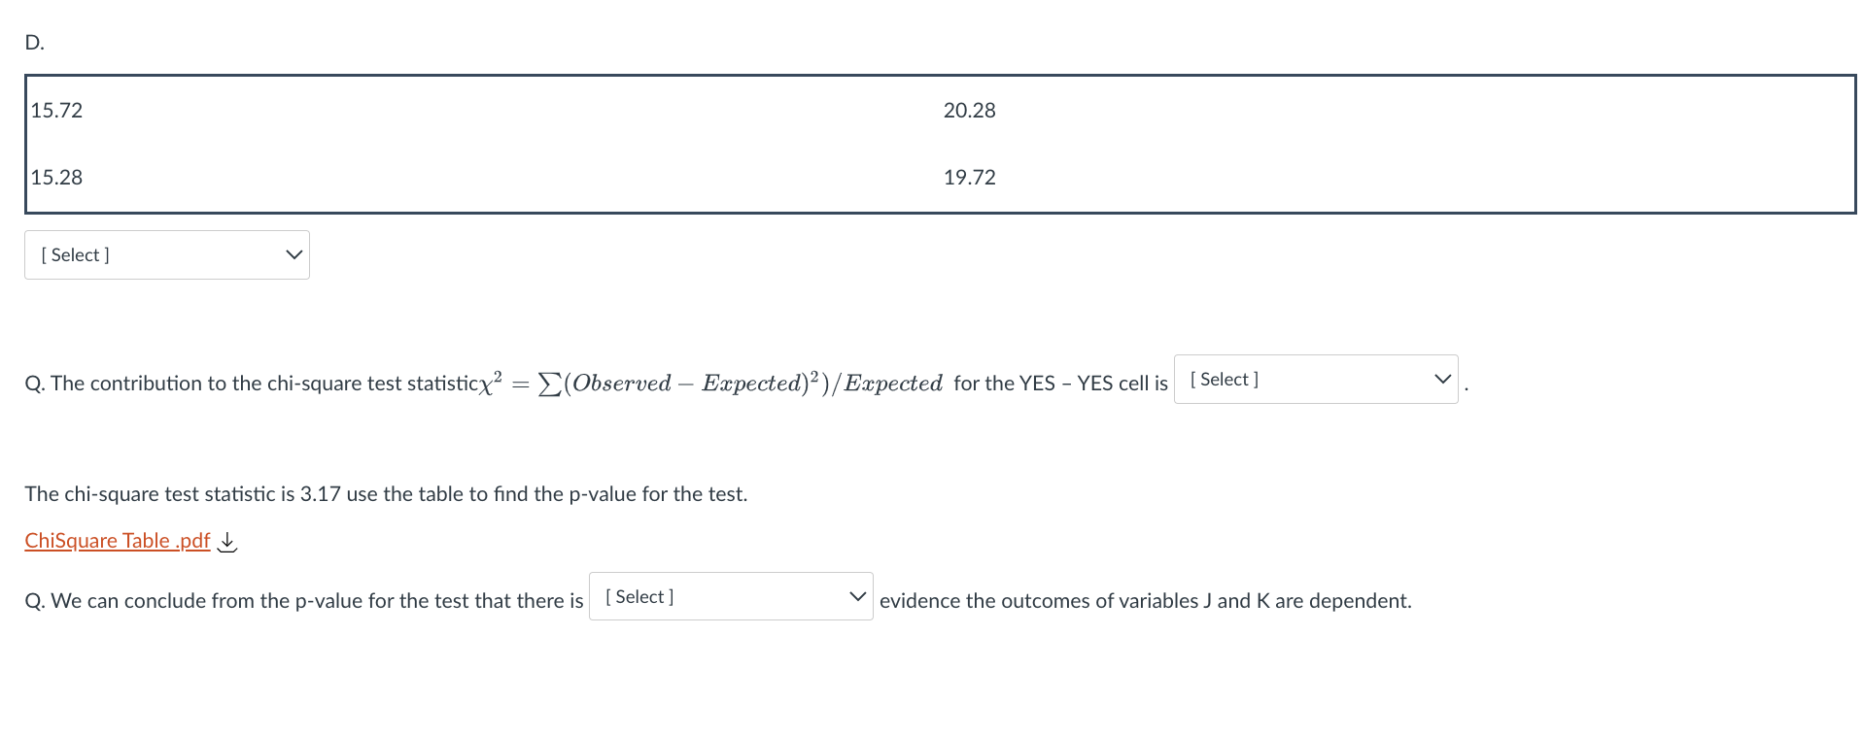Click the ChiSquare Table link underline text

(117, 541)
